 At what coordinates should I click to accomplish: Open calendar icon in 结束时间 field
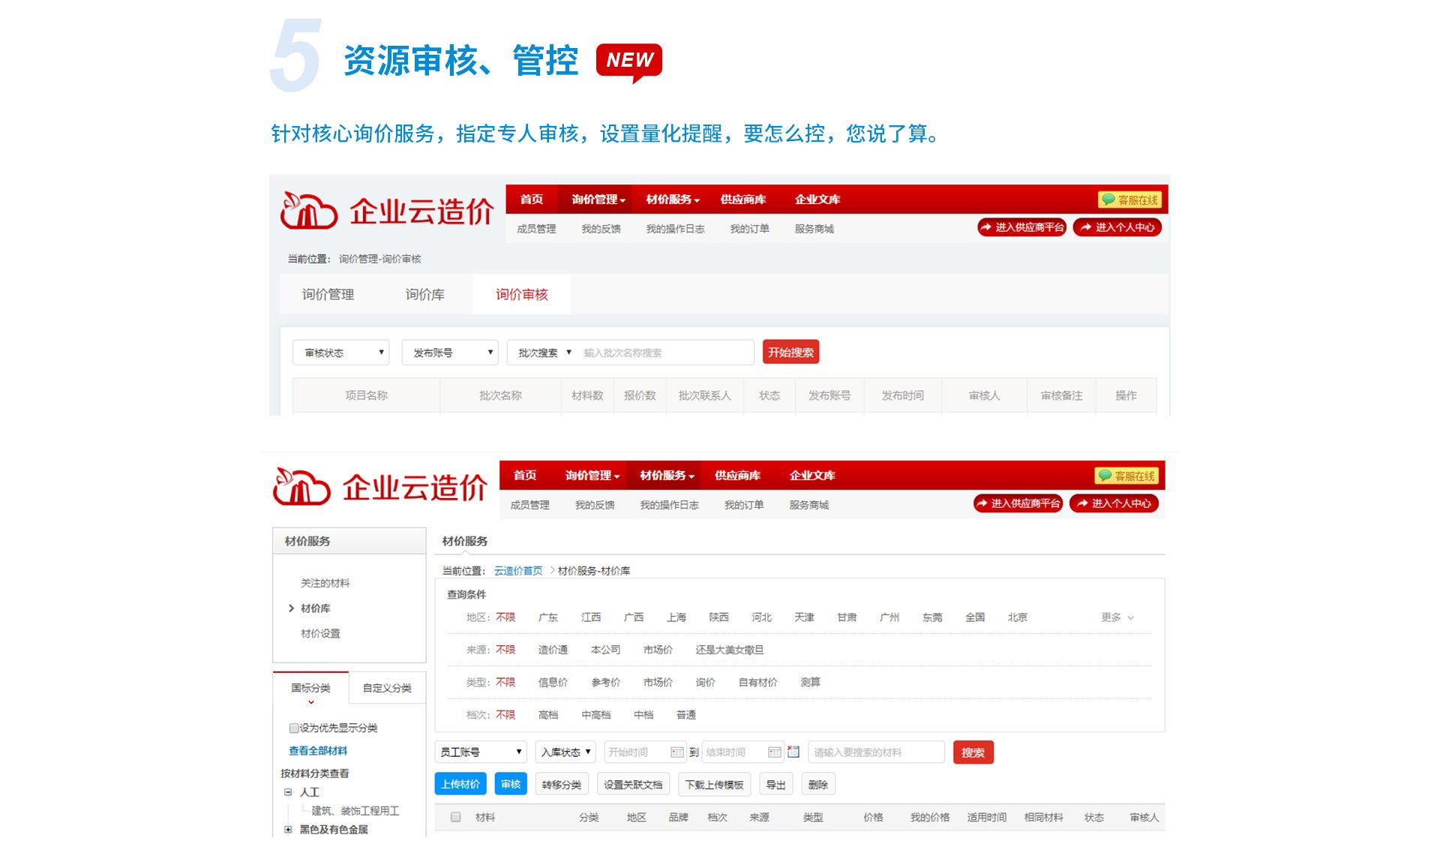tap(774, 752)
